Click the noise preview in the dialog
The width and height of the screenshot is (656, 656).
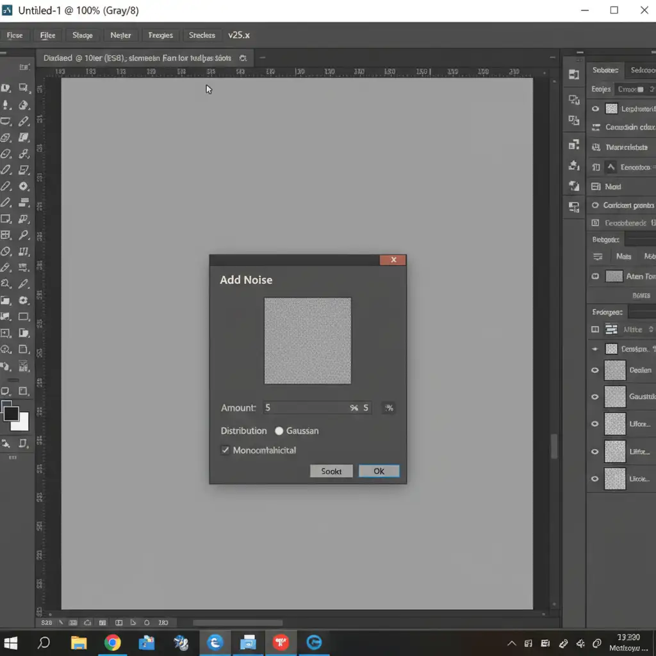pos(307,341)
